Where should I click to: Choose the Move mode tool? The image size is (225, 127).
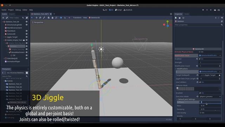click(37, 18)
